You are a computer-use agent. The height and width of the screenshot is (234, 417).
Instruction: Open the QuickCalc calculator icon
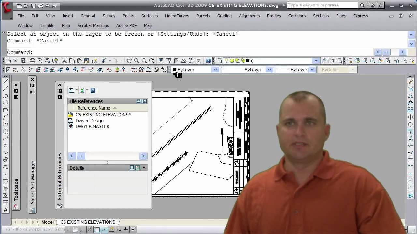coord(198,61)
